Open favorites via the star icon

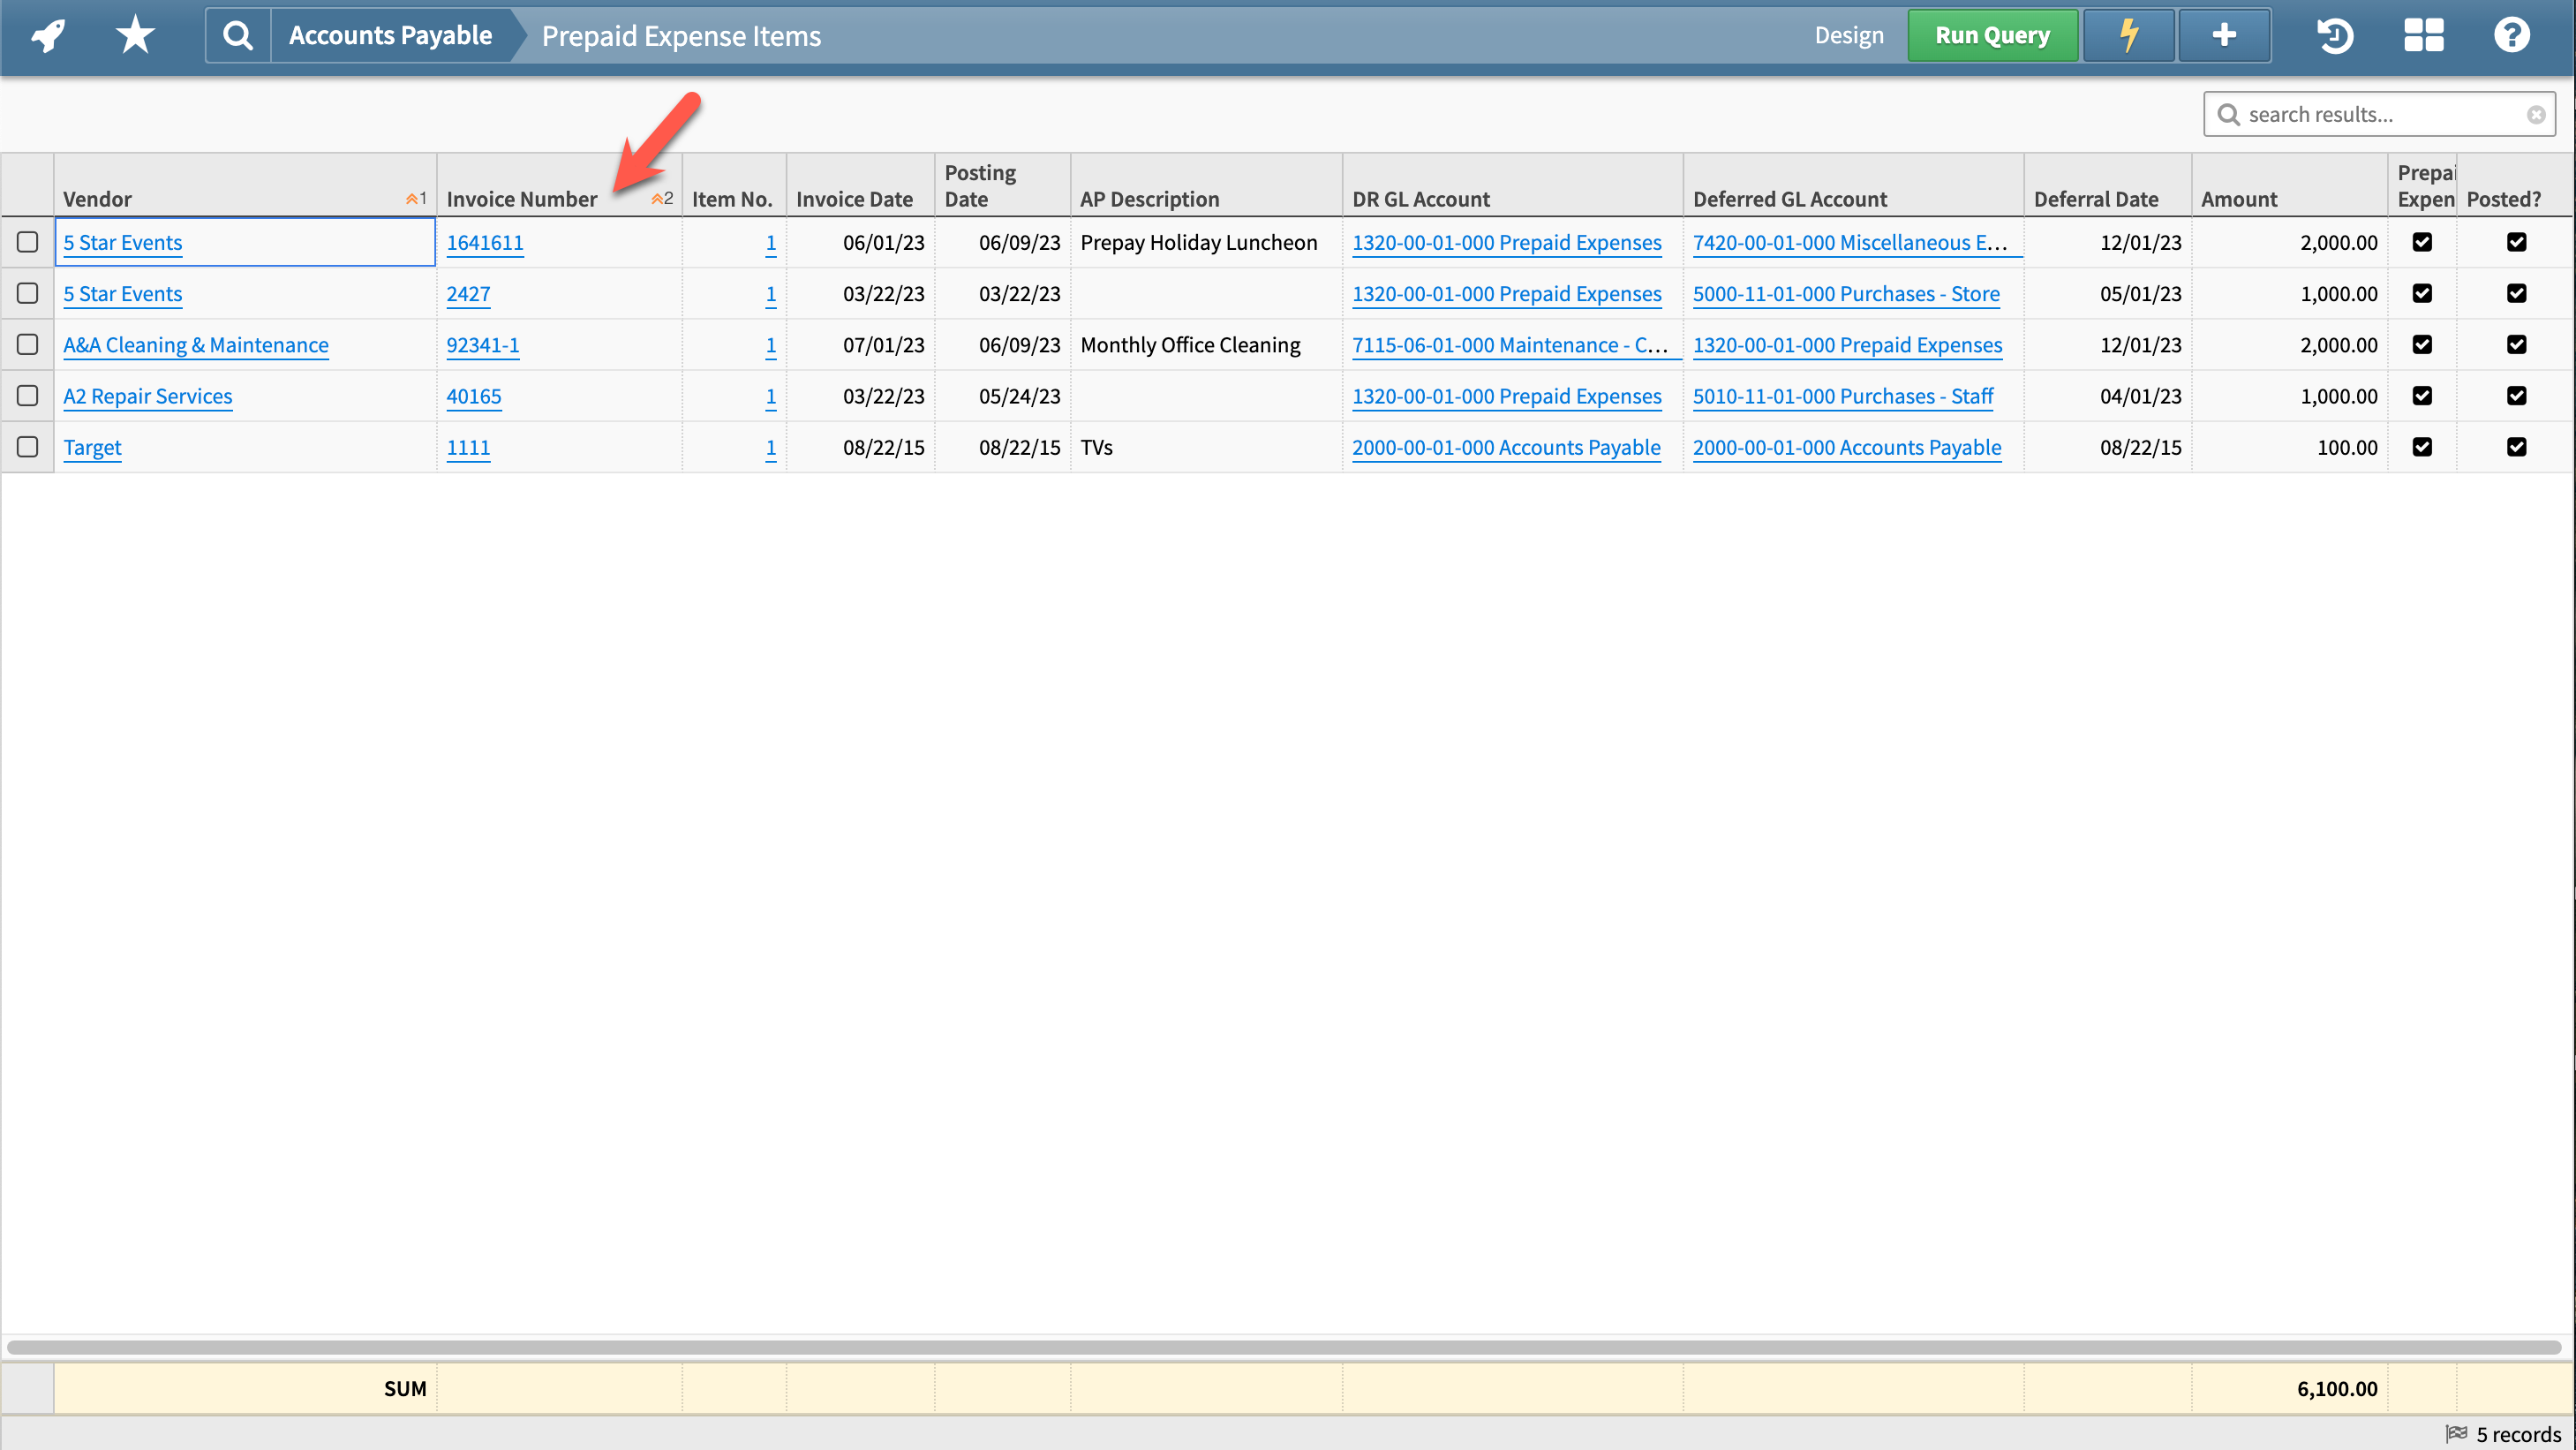pos(133,34)
